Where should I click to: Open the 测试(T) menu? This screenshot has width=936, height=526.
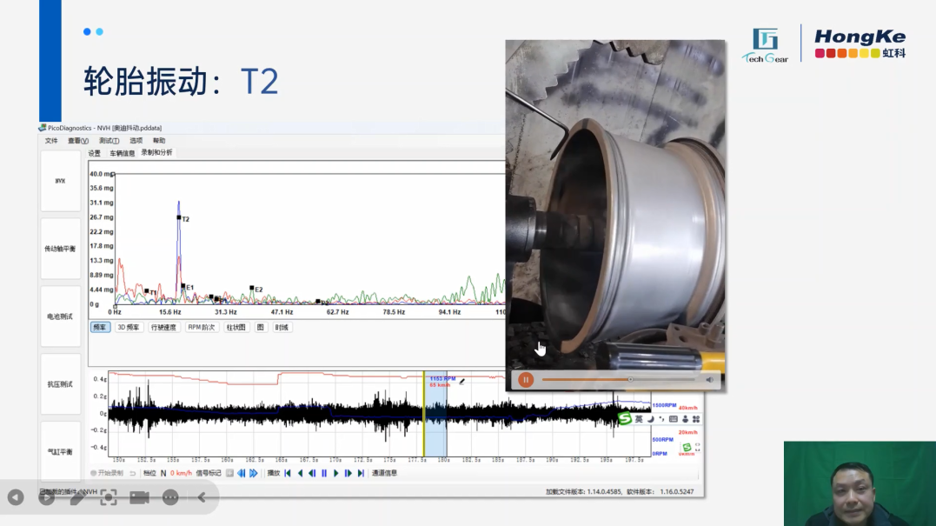coord(109,141)
